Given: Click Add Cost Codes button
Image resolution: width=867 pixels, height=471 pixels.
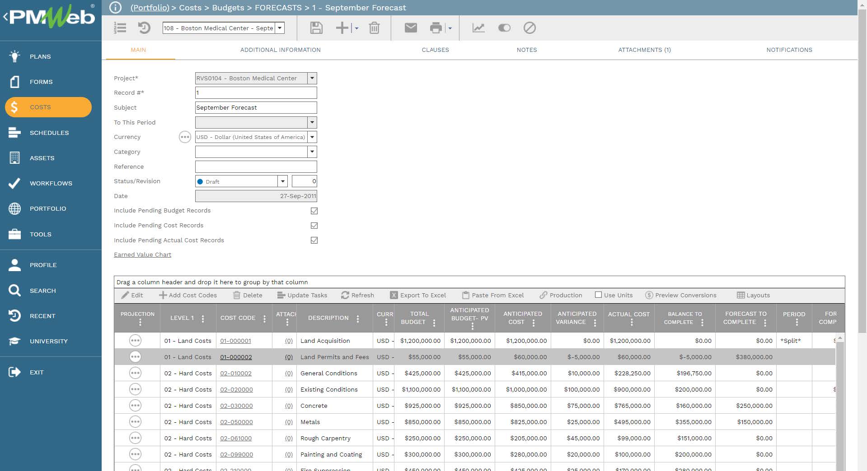Looking at the screenshot, I should click(x=188, y=295).
